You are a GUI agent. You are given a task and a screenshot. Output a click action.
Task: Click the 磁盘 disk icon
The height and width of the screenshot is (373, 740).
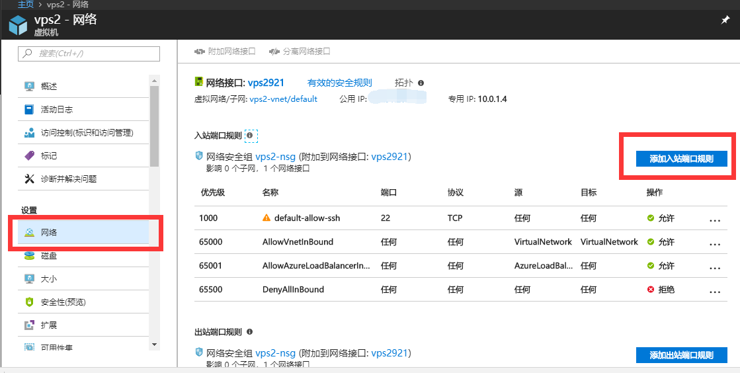point(29,256)
